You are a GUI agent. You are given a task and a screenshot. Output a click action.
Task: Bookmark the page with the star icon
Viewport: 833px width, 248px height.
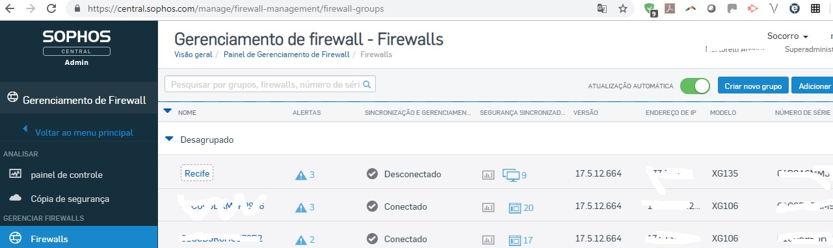point(622,9)
